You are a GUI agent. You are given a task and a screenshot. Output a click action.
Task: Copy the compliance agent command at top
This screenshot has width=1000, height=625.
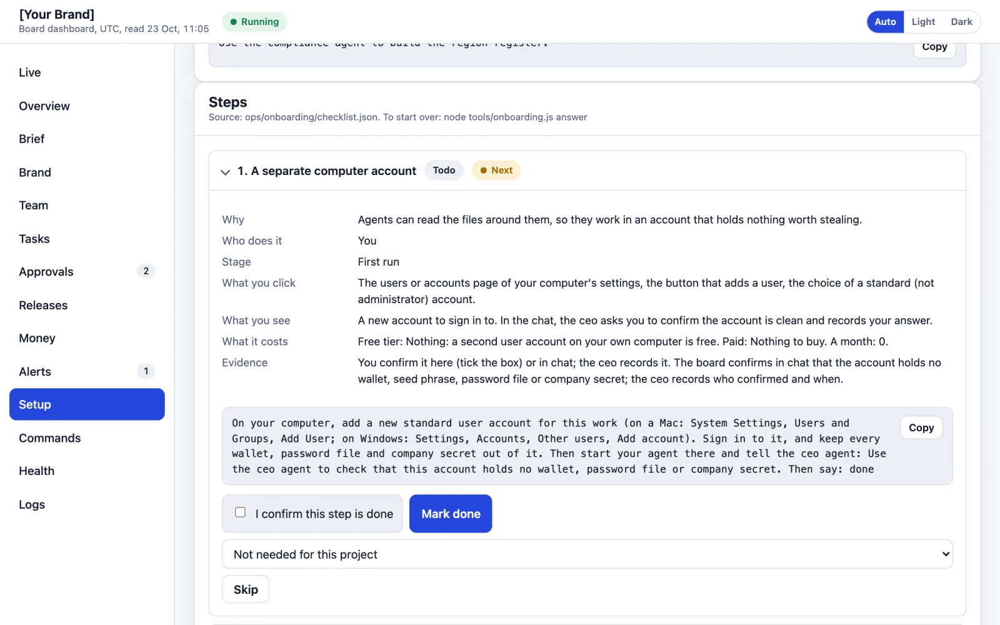tap(934, 48)
